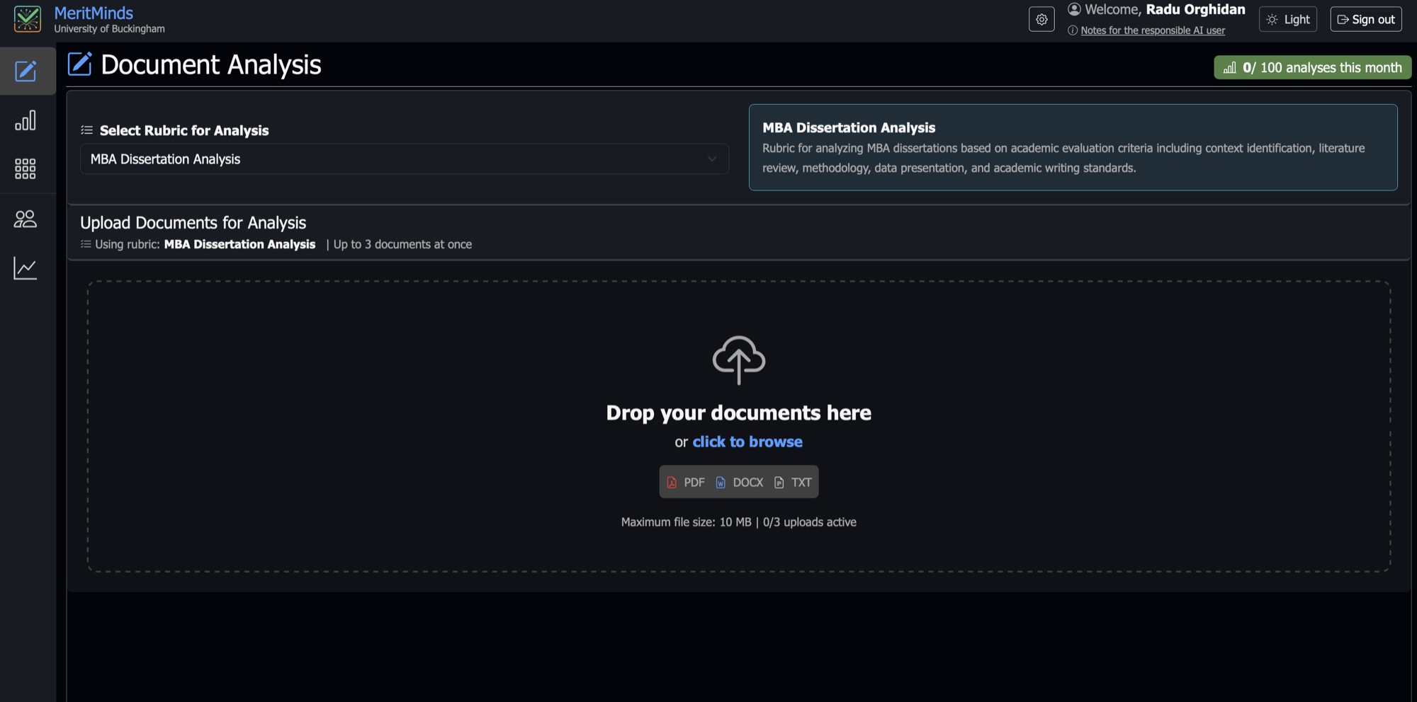Sign out of the account
This screenshot has width=1417, height=702.
coord(1366,20)
